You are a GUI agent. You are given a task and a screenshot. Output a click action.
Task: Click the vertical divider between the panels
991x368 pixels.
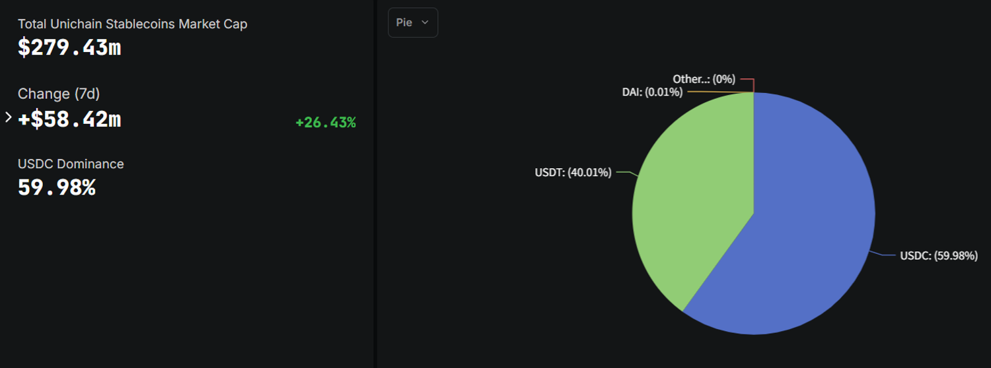click(375, 184)
